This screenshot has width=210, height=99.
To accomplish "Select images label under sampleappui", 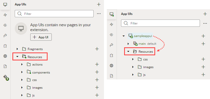I will coord(148,67).
